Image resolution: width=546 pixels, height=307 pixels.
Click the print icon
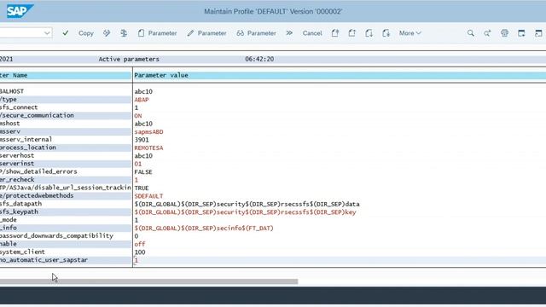pos(504,33)
